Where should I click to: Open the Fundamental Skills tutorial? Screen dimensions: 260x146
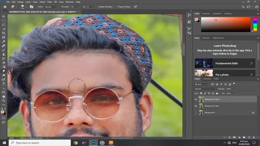[225, 63]
